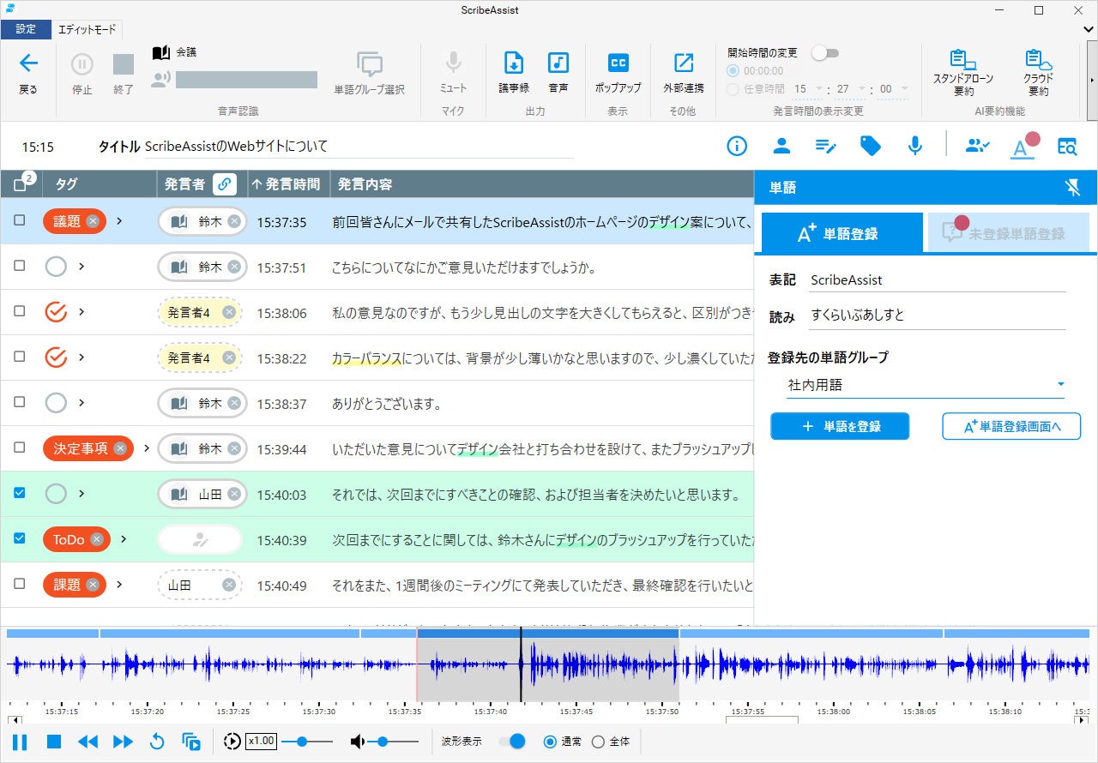
Task: Expand the 決定事項 tag chevron
Action: pyautogui.click(x=147, y=448)
